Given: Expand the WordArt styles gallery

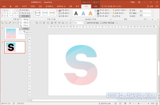Looking at the screenshot, I should click(95, 16).
